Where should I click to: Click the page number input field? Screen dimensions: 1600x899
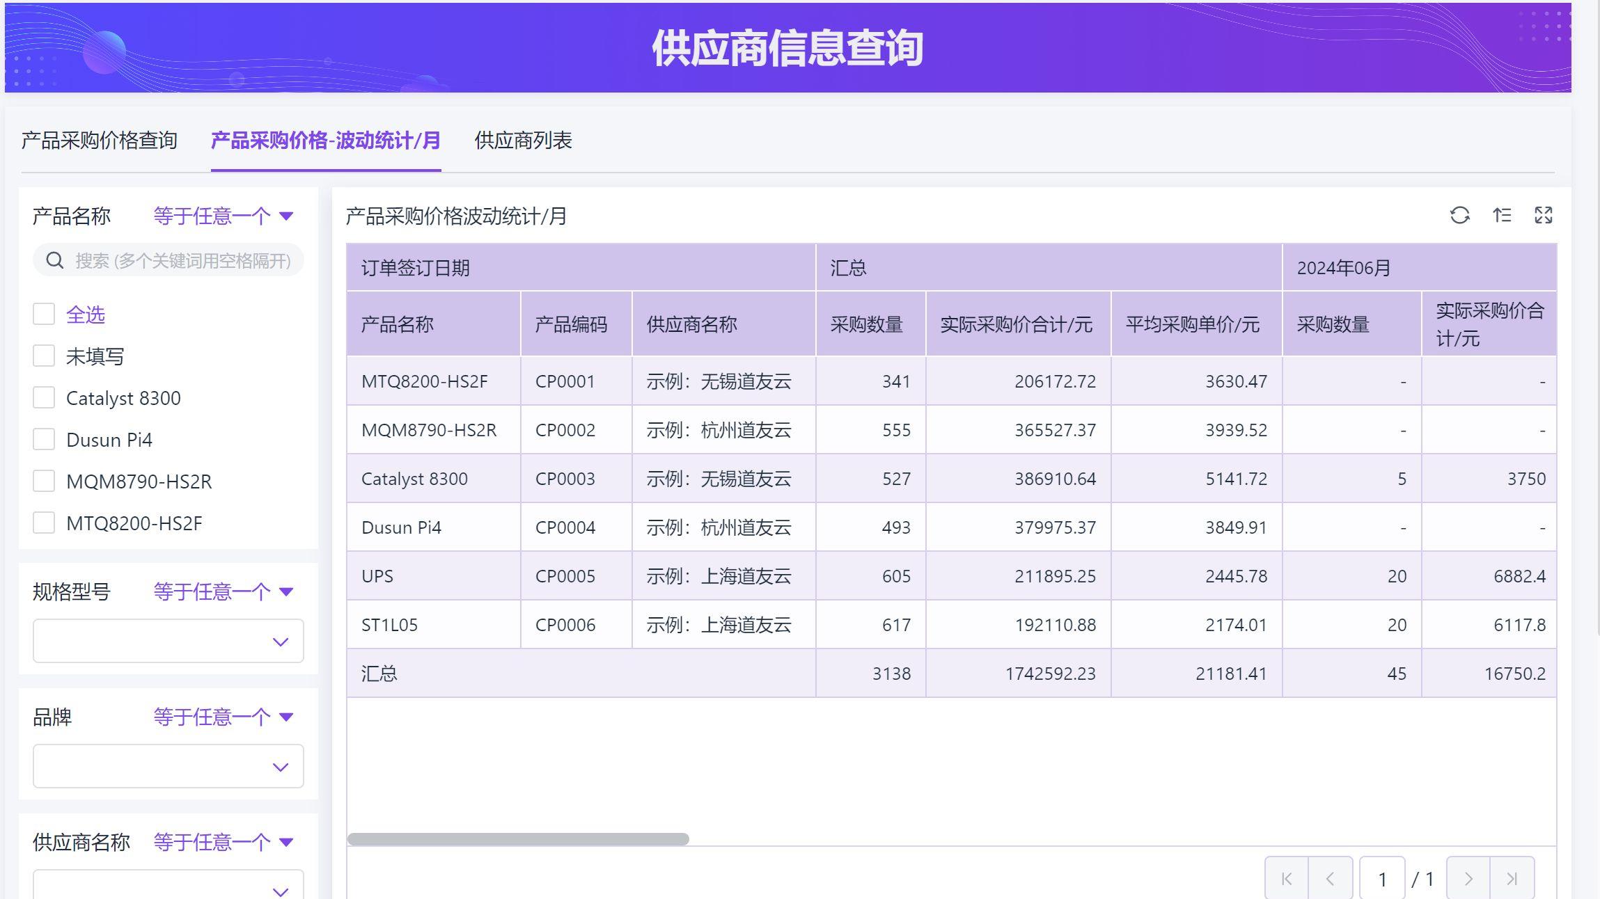coord(1383,878)
